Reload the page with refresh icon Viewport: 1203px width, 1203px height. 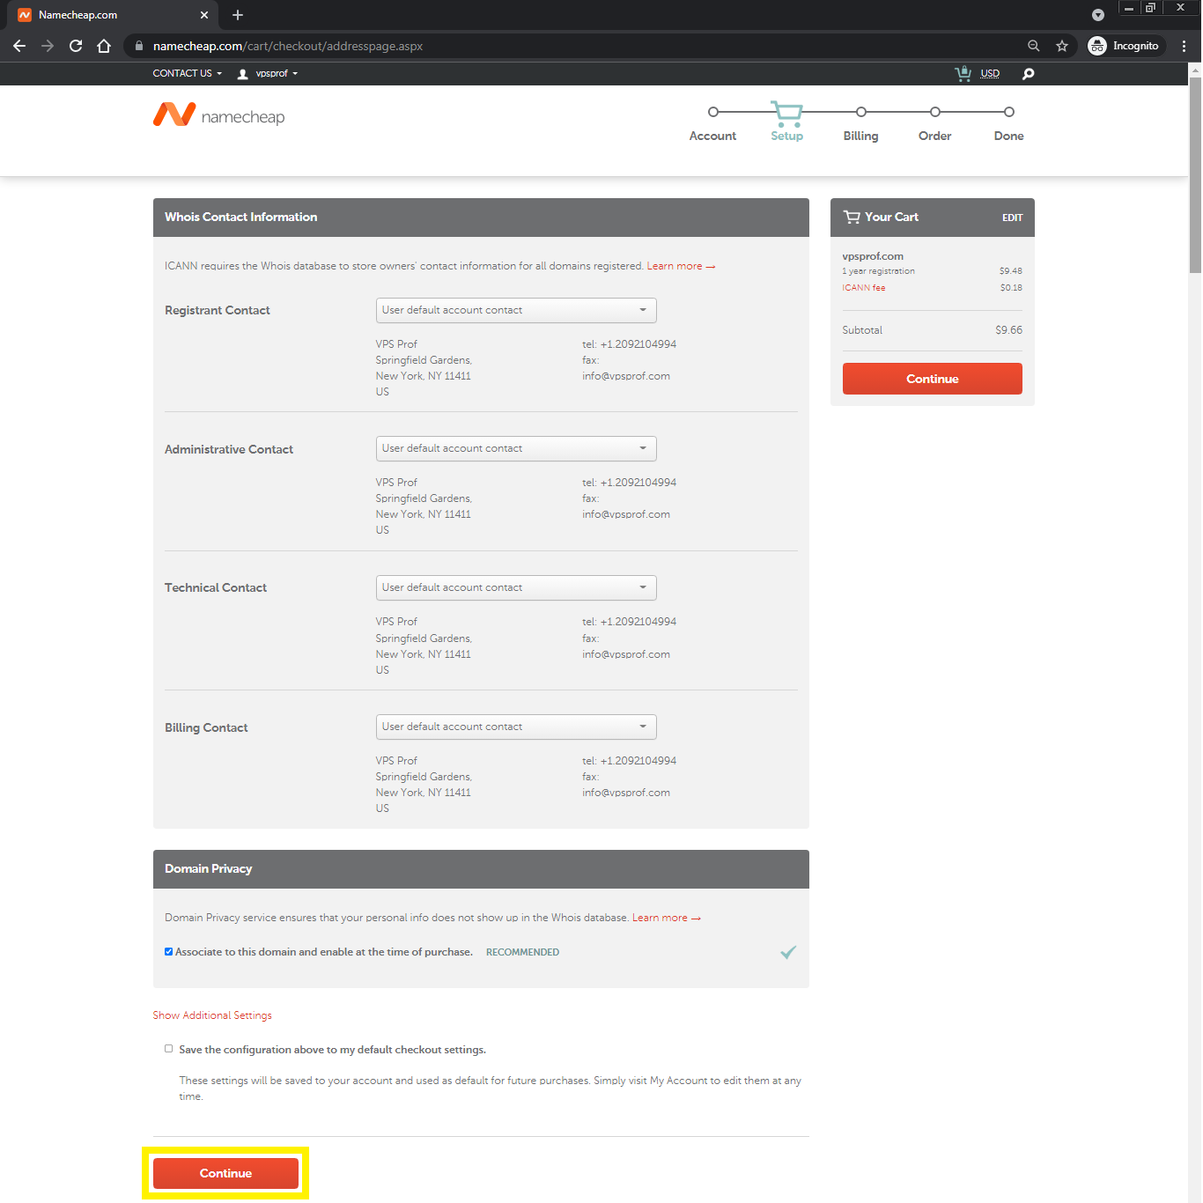[x=76, y=46]
